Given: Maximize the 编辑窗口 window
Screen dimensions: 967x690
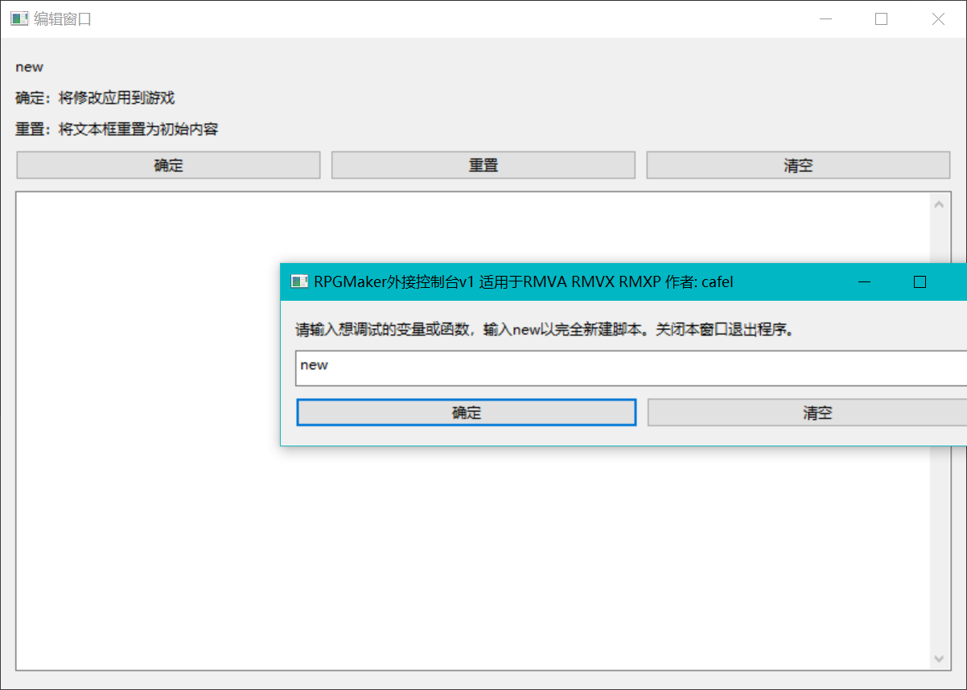Looking at the screenshot, I should (x=882, y=19).
